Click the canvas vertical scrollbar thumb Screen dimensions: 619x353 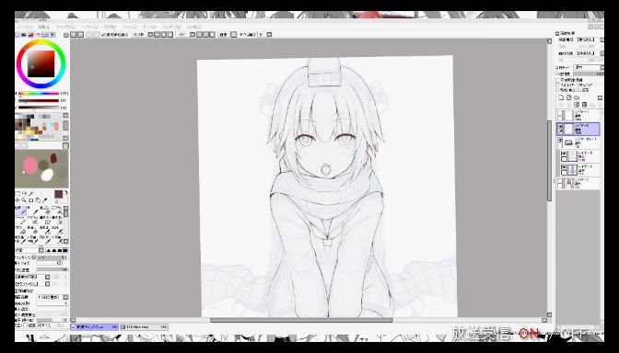549,161
